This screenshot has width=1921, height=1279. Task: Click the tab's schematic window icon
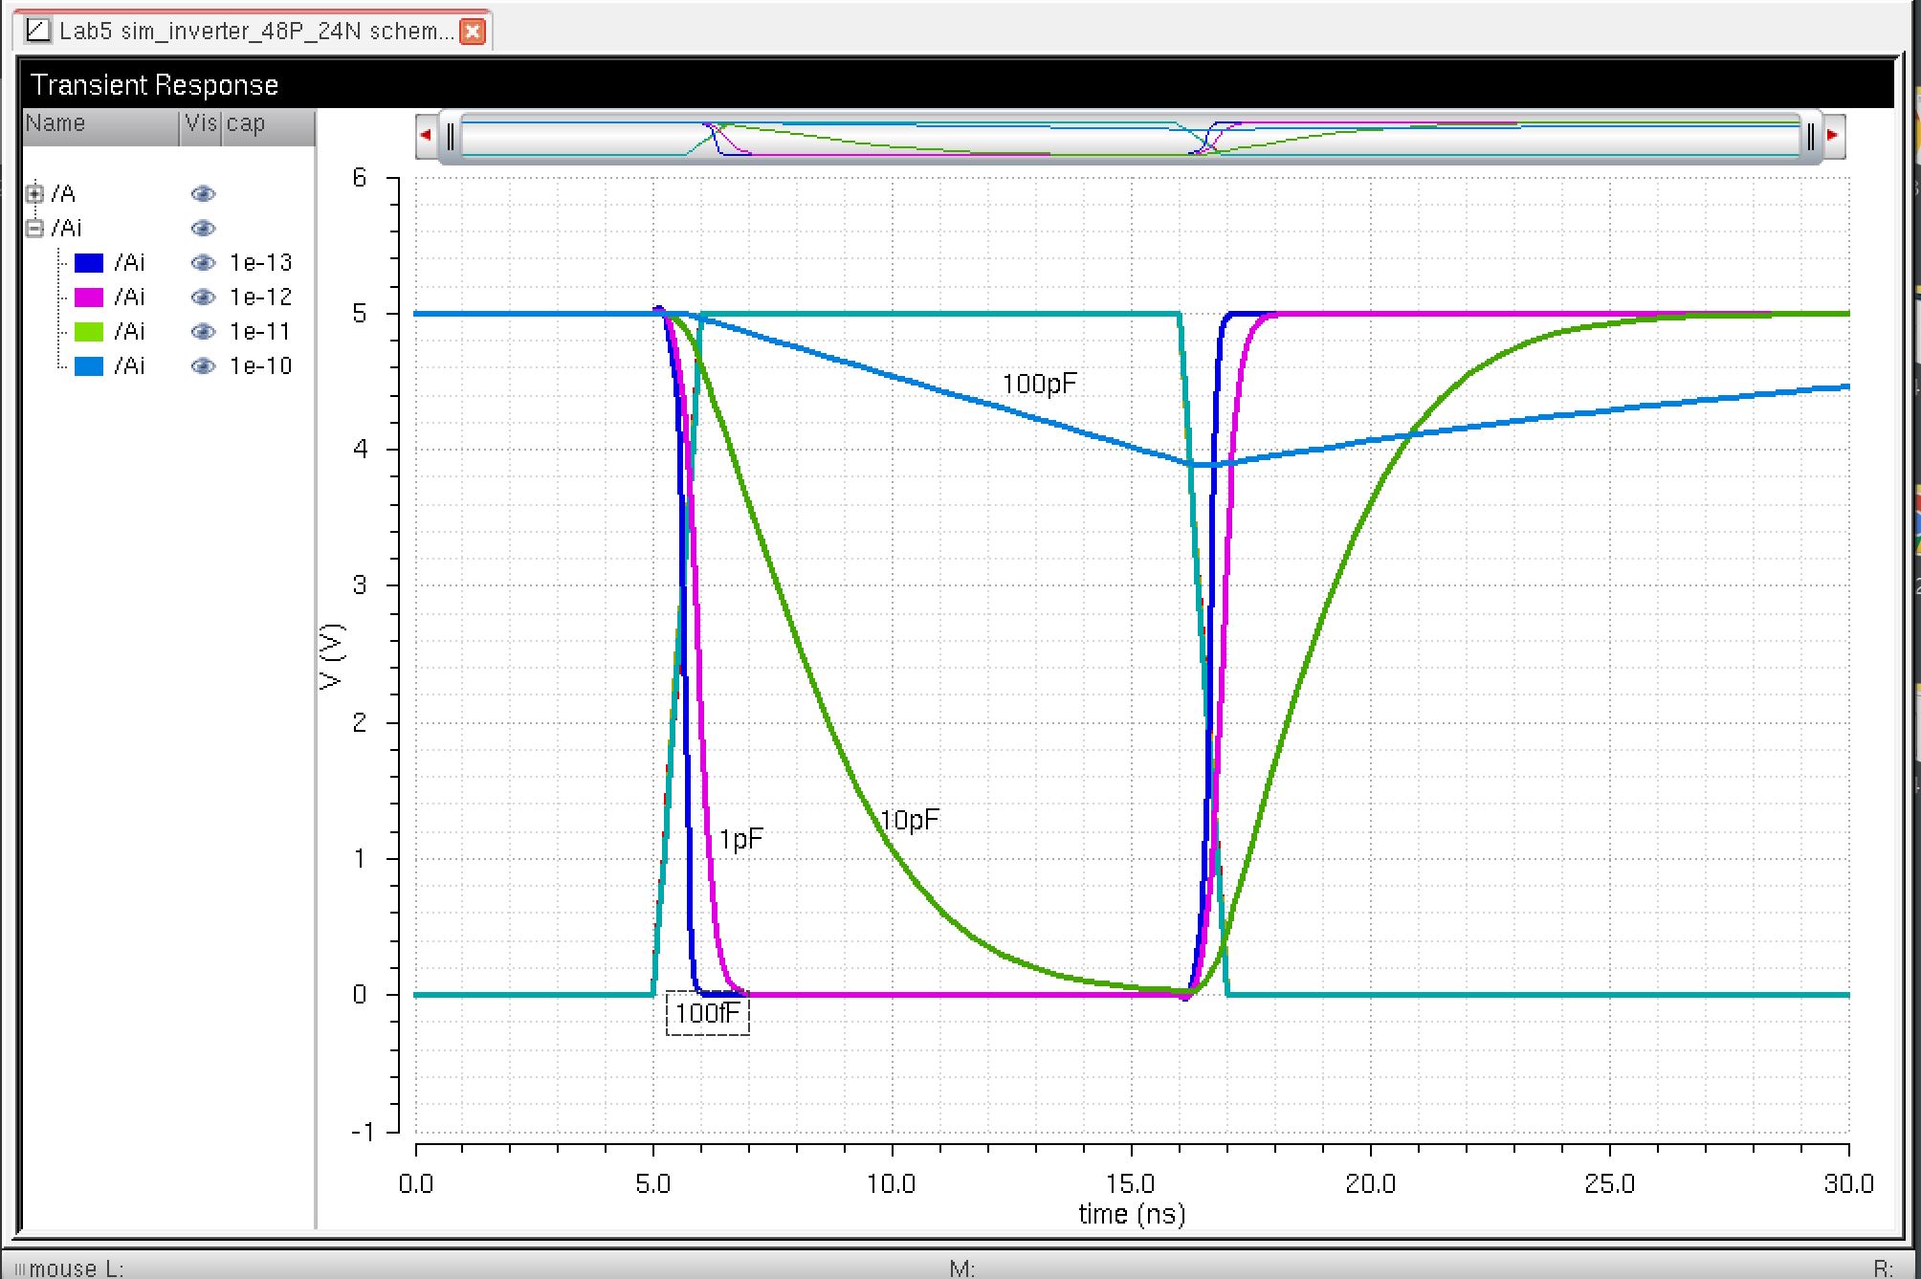click(38, 31)
